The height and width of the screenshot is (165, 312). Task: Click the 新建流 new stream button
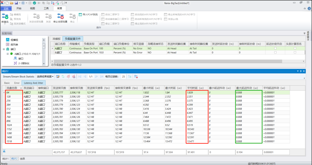[5, 18]
